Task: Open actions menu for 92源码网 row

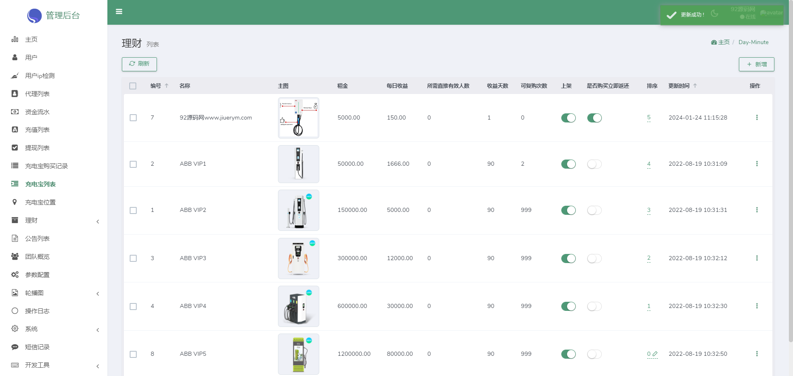Action: (757, 117)
